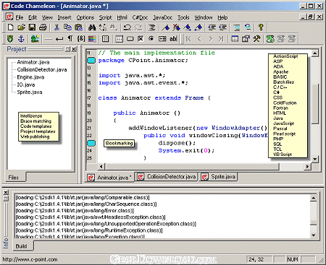This screenshot has width=326, height=265.
Task: Insert table using the grid icon
Action: pyautogui.click(x=106, y=39)
